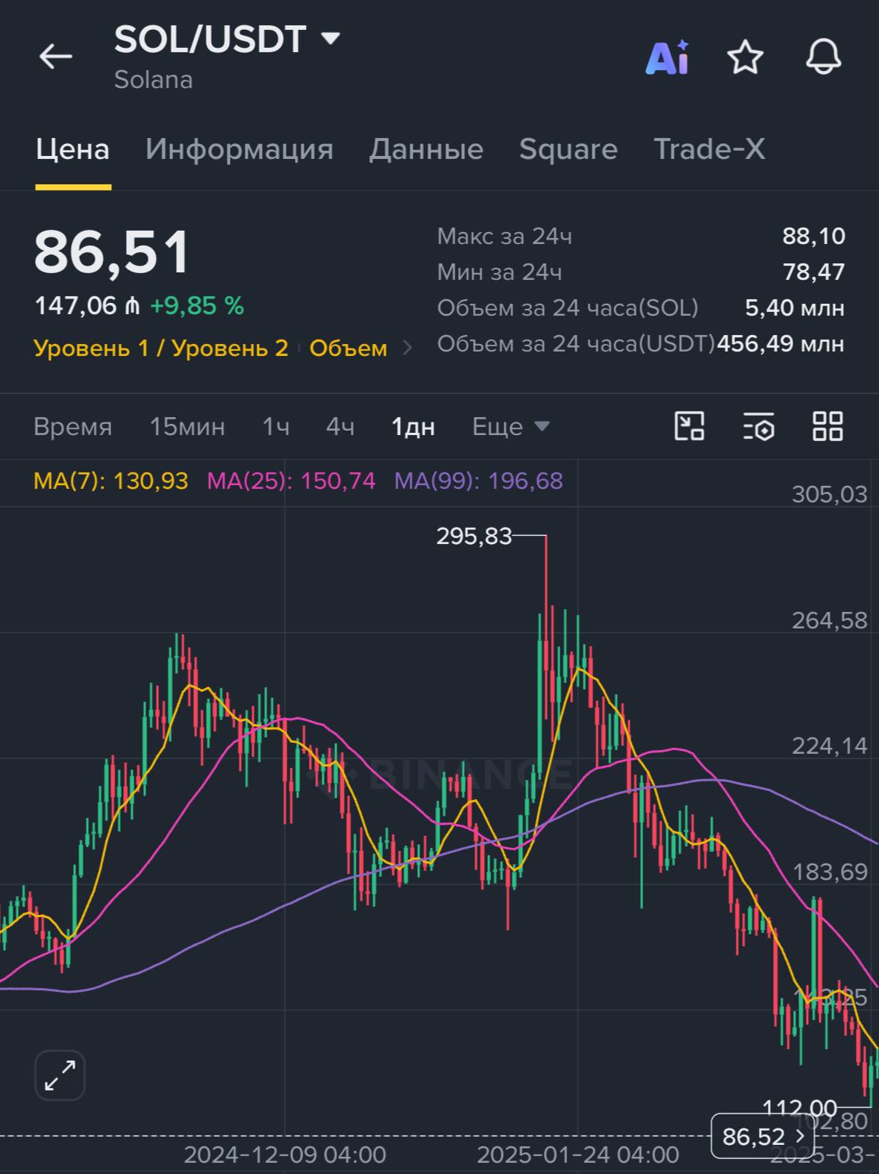Open the Trade-X tab
Image resolution: width=879 pixels, height=1174 pixels.
pos(710,149)
